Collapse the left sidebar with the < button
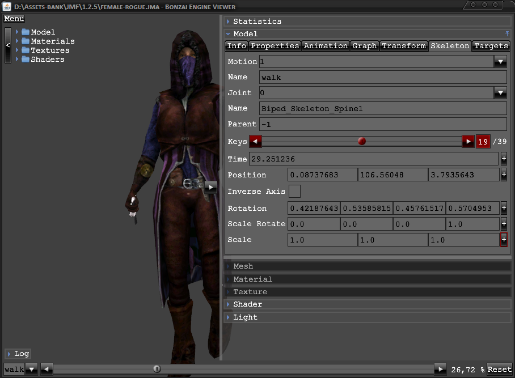 click(x=8, y=45)
